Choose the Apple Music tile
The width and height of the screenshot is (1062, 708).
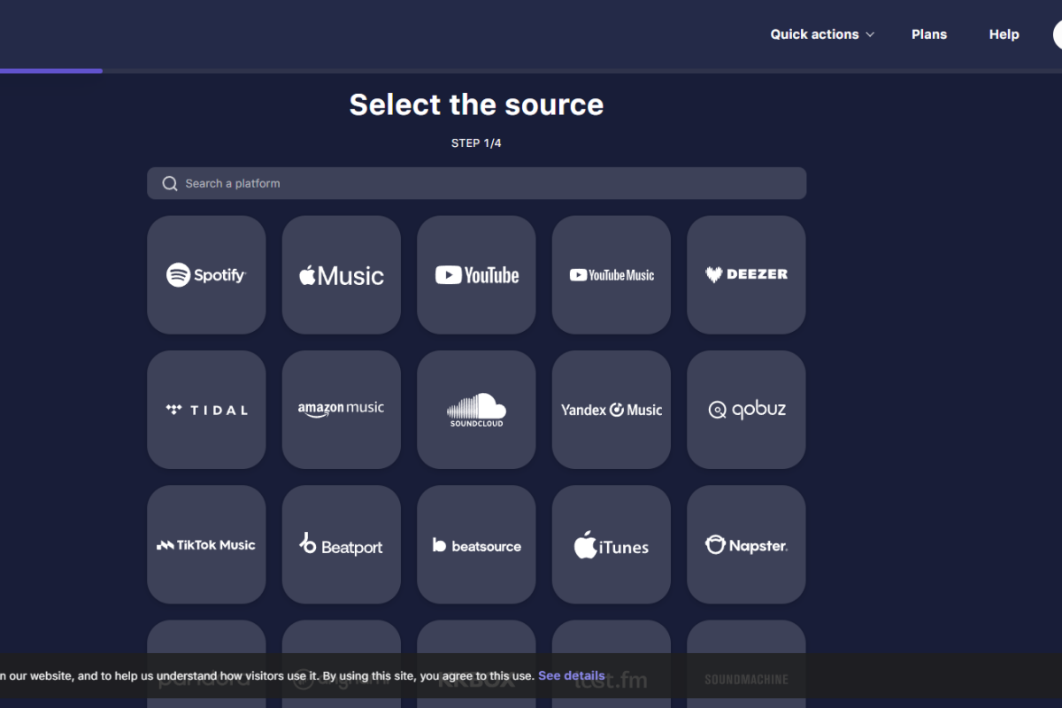click(x=342, y=275)
